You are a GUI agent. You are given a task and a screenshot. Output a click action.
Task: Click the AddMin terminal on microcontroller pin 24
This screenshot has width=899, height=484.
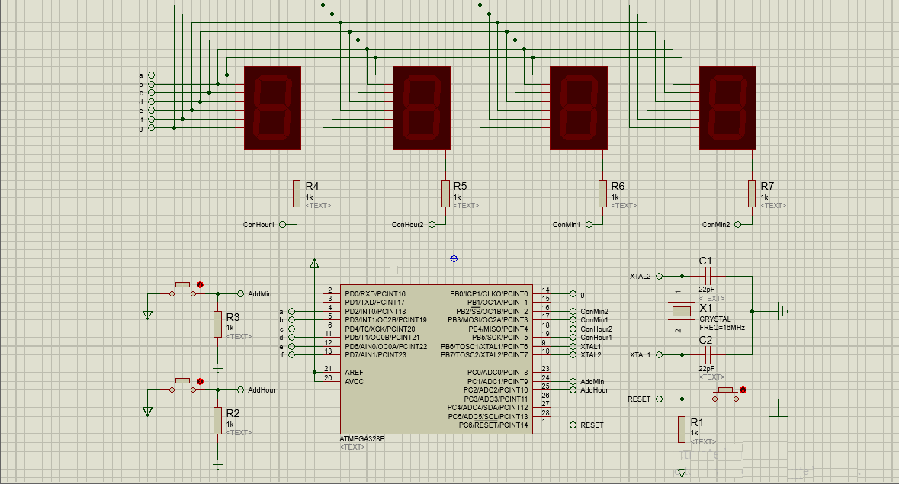pos(573,381)
